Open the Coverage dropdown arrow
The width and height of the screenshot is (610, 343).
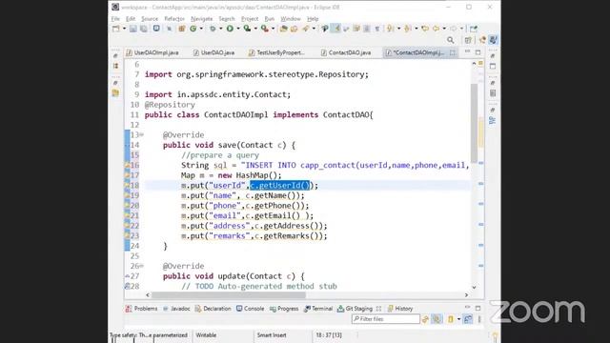255,29
